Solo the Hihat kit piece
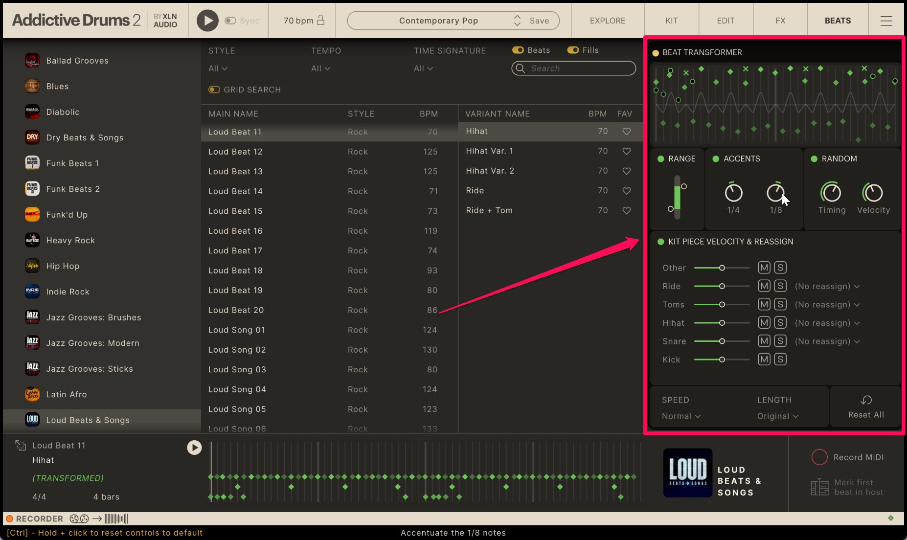 click(x=780, y=323)
